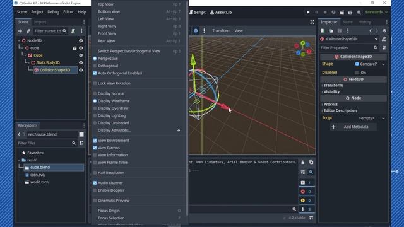Load resource folder icon in Inspector

click(x=331, y=31)
